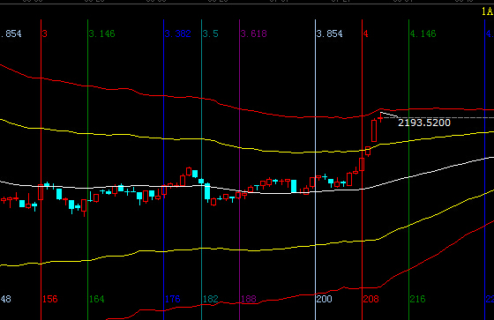The height and width of the screenshot is (320, 494).
Task: Click the bar count label 208
Action: 370,299
